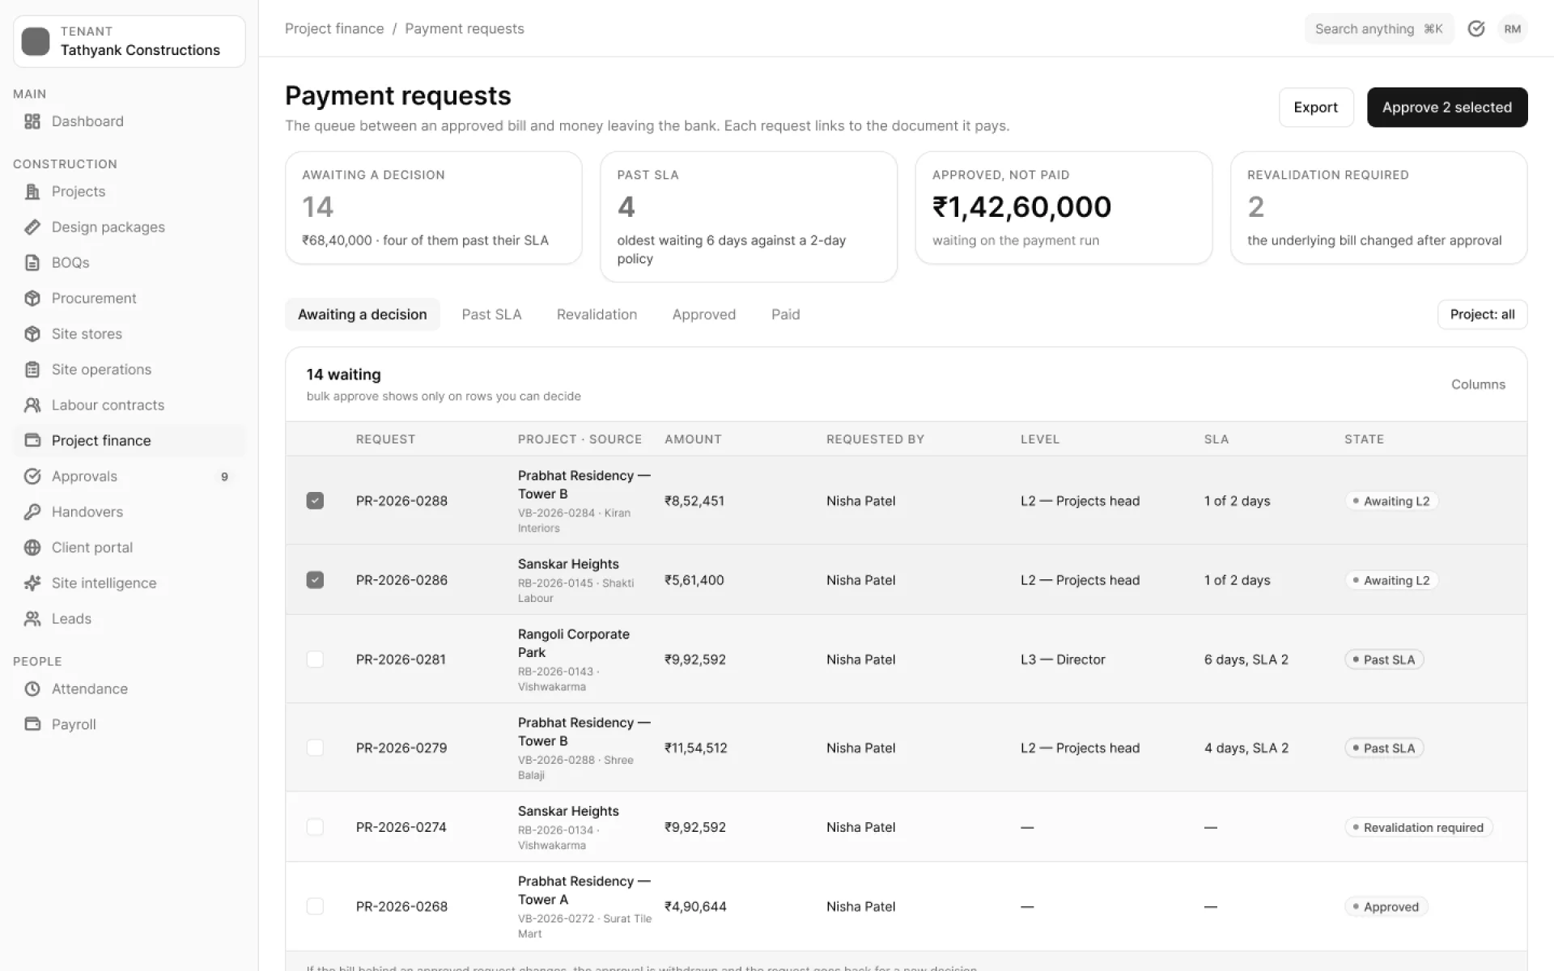Click the Project finance wallet icon
Image resolution: width=1554 pixels, height=971 pixels.
click(x=32, y=441)
